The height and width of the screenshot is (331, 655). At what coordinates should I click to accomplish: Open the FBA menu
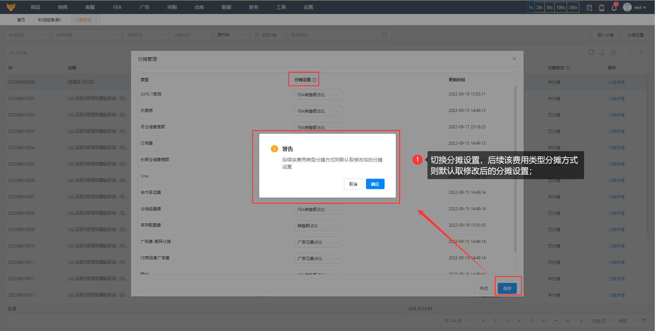pyautogui.click(x=117, y=7)
